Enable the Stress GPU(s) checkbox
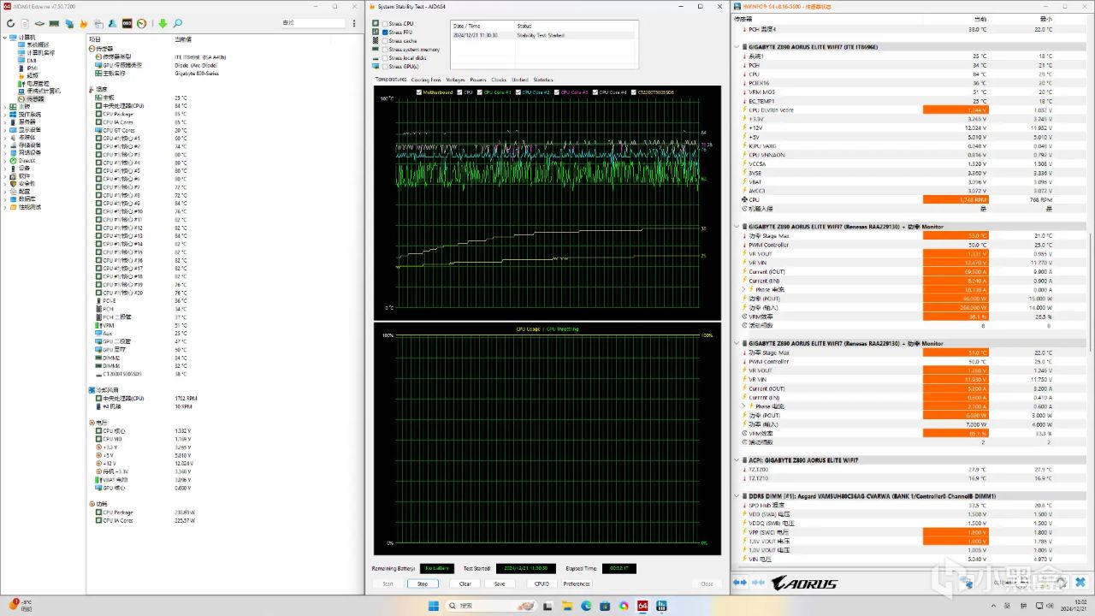 (385, 66)
